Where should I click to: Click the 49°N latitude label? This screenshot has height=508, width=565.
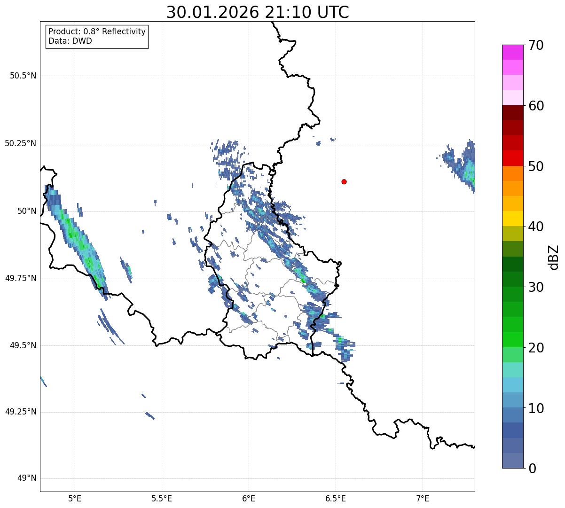[x=27, y=478]
